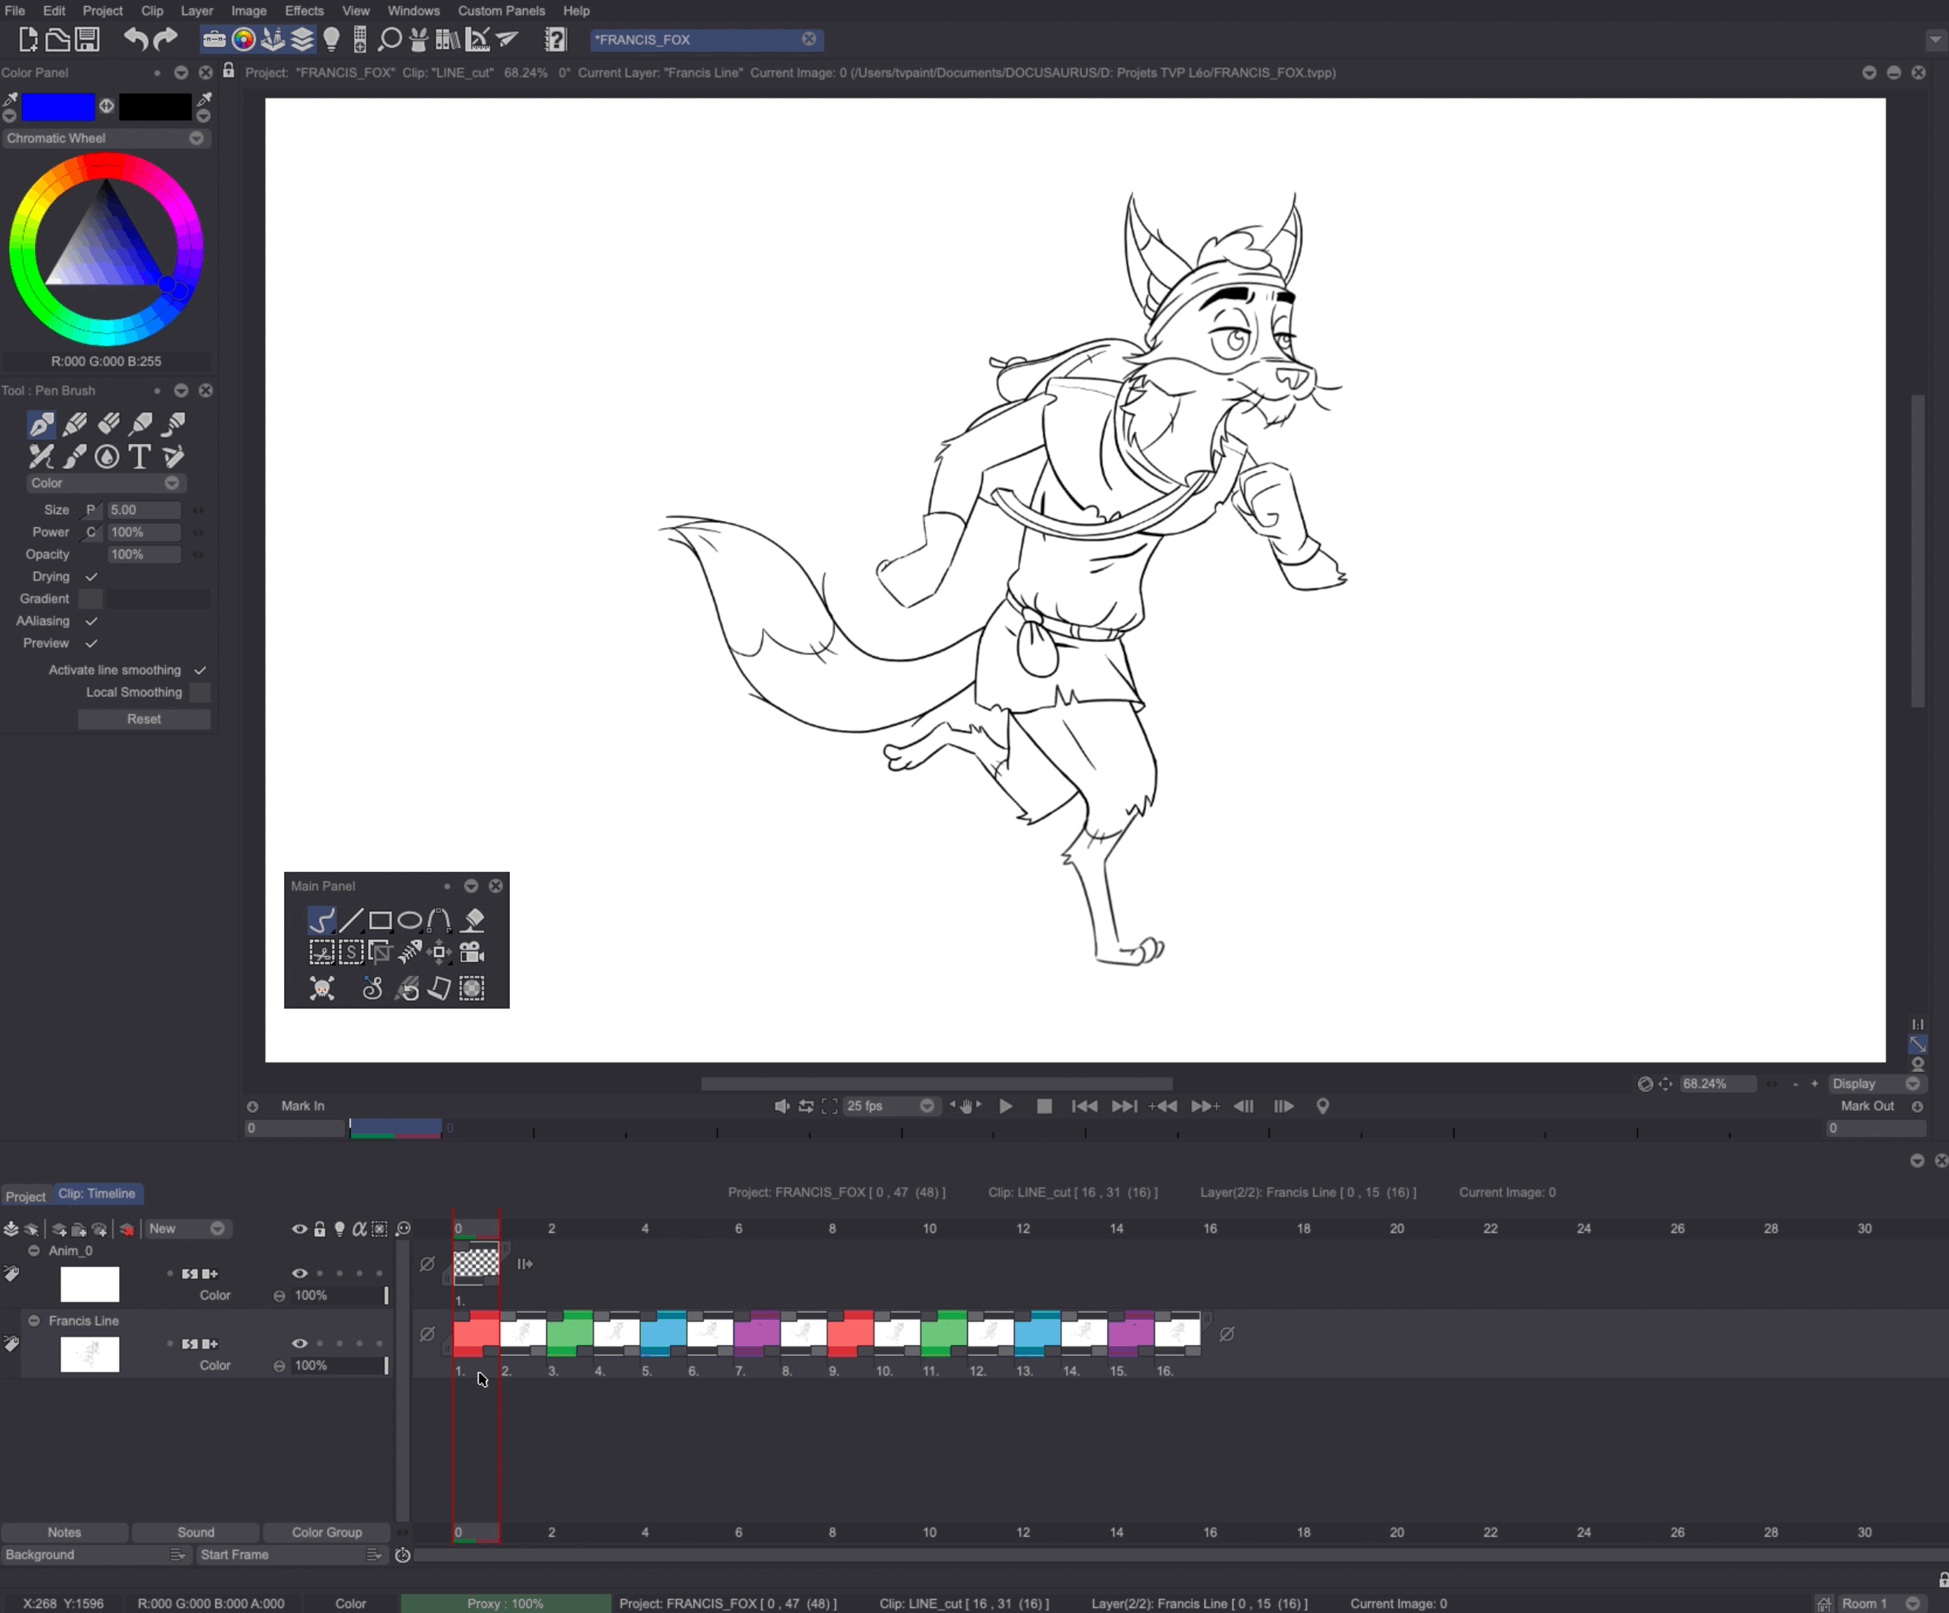Viewport: 1949px width, 1613px height.
Task: Open the help book icon in top toolbar
Action: point(555,39)
